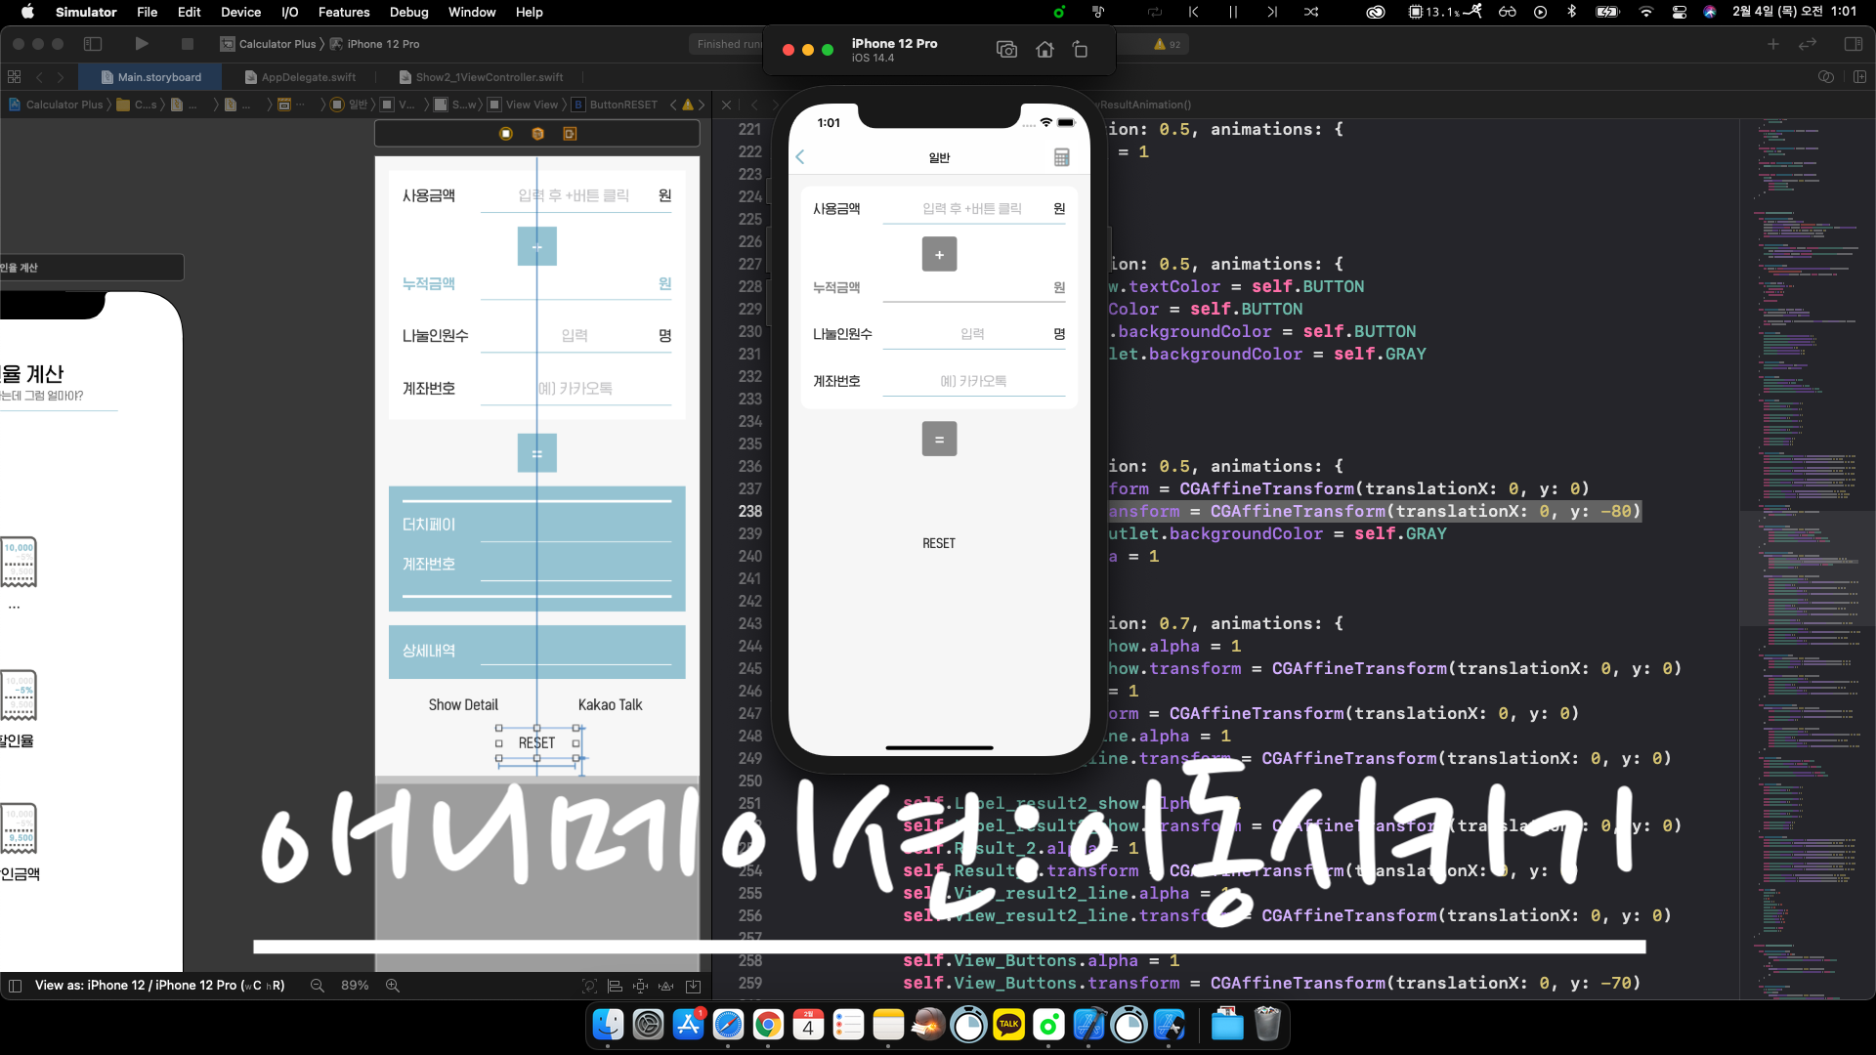Toggle the inspectors panel on right
1876x1055 pixels.
pos(1853,44)
